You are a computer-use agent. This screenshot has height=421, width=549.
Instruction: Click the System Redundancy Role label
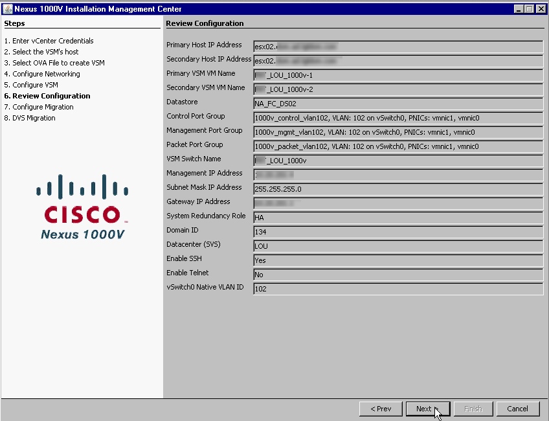coord(206,216)
